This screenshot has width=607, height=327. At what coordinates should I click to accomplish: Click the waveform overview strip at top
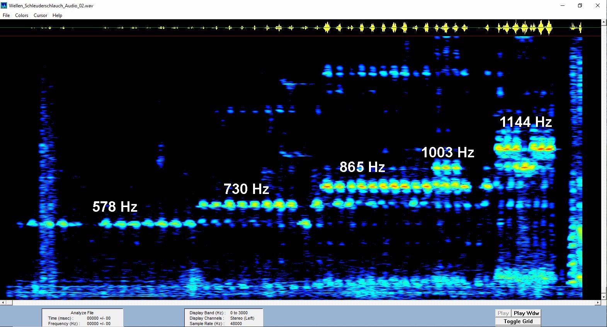click(x=301, y=28)
